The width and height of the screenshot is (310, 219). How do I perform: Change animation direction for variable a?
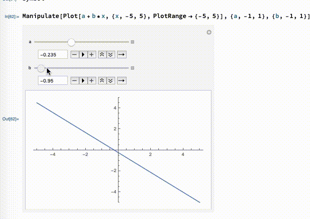coord(122,55)
